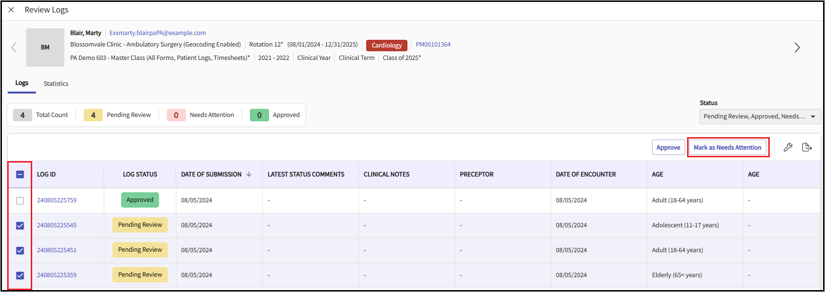
Task: Click the BM student avatar
Action: [45, 47]
